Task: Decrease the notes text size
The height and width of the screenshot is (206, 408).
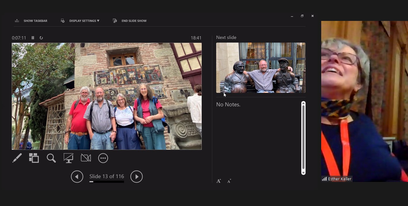Action: click(229, 181)
